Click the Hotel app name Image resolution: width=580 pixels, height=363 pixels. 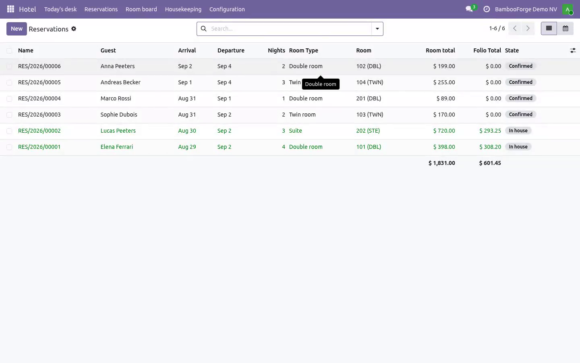(27, 9)
